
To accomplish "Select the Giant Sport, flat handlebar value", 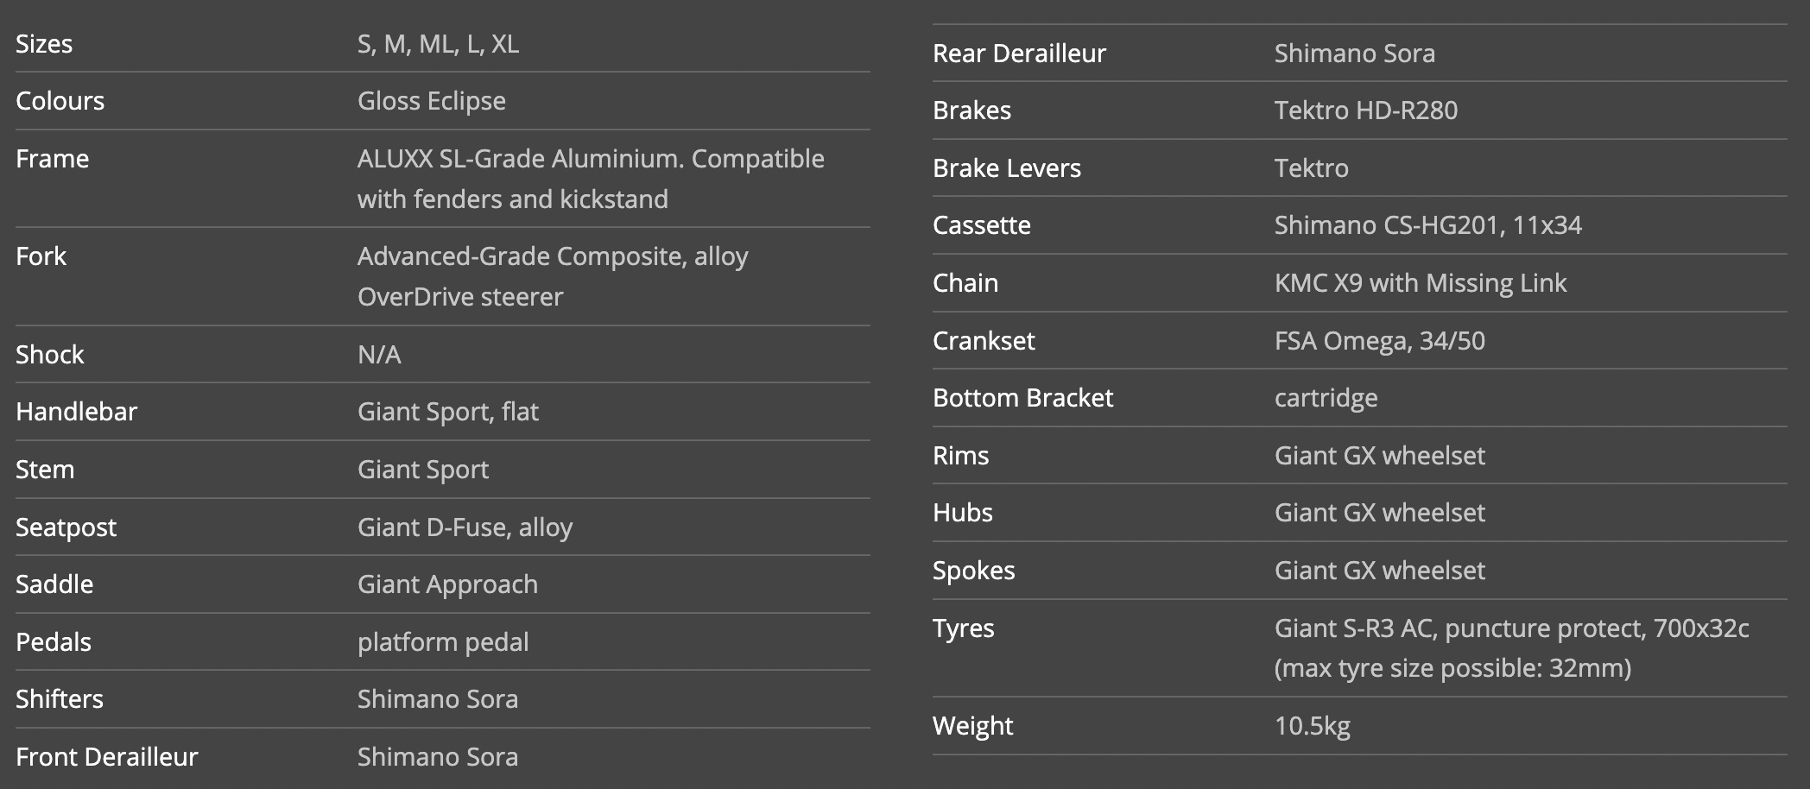I will (448, 412).
